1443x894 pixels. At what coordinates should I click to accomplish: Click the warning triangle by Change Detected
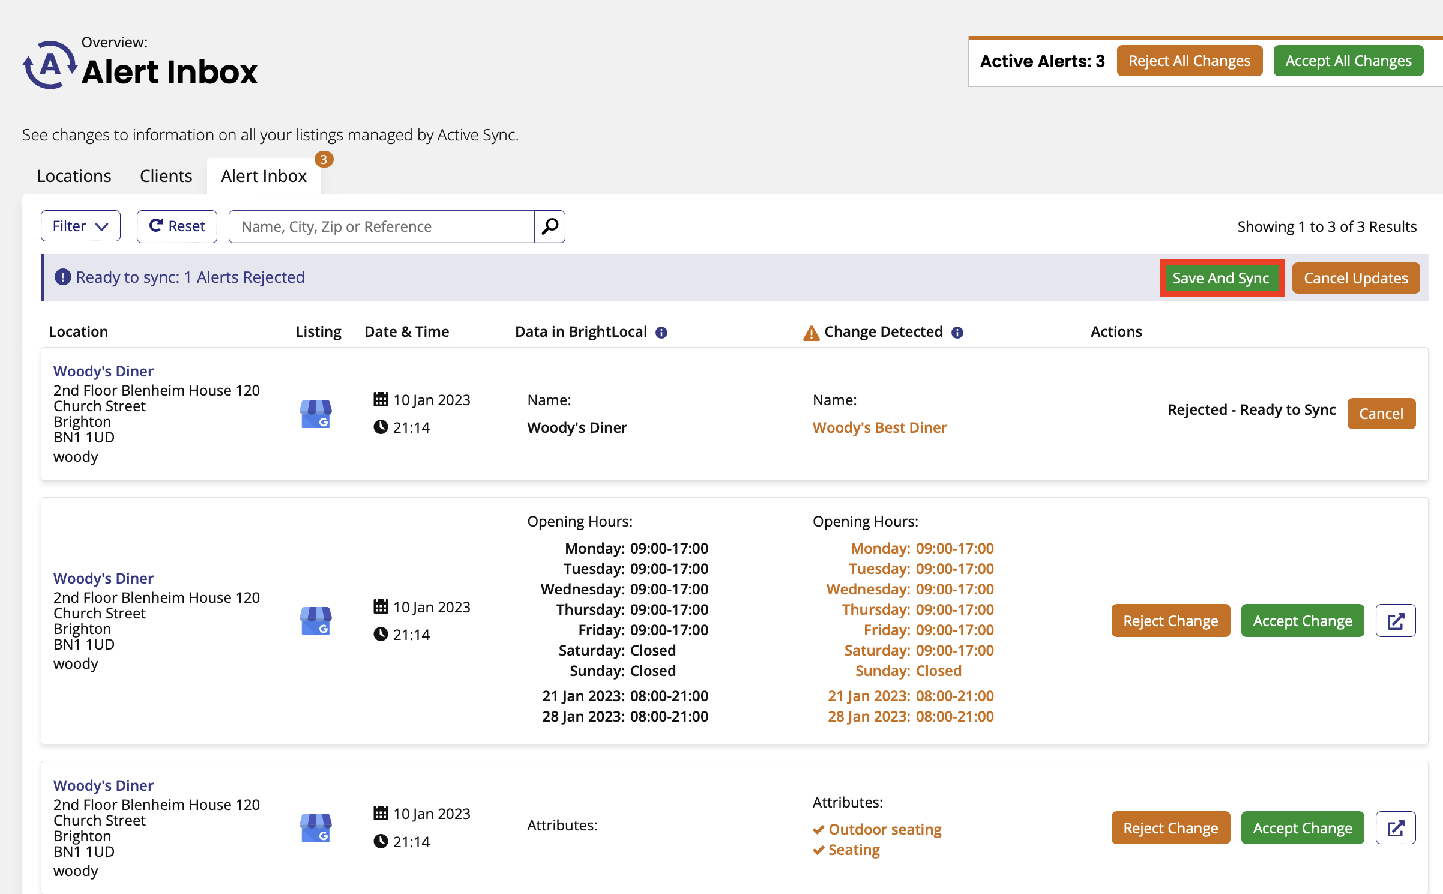(811, 333)
